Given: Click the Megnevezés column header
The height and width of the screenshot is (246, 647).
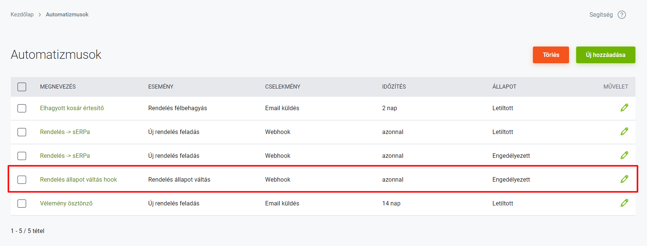Looking at the screenshot, I should coord(58,87).
